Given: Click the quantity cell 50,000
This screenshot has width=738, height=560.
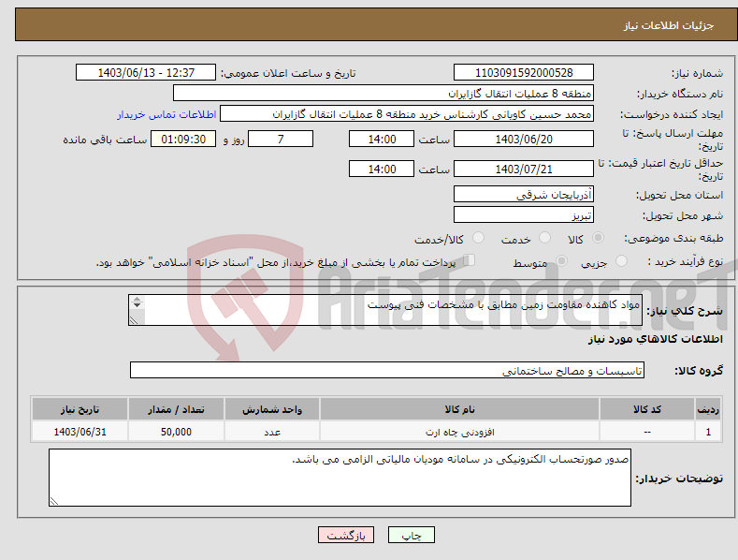Looking at the screenshot, I should pyautogui.click(x=176, y=432).
